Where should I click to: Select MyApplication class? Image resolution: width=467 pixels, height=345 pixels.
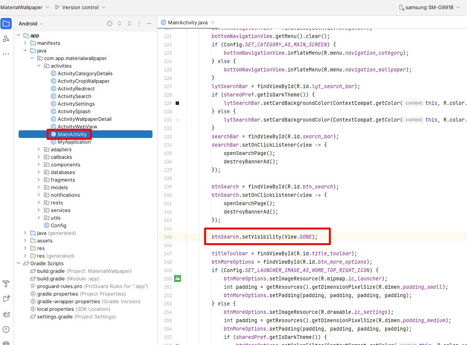pos(74,142)
